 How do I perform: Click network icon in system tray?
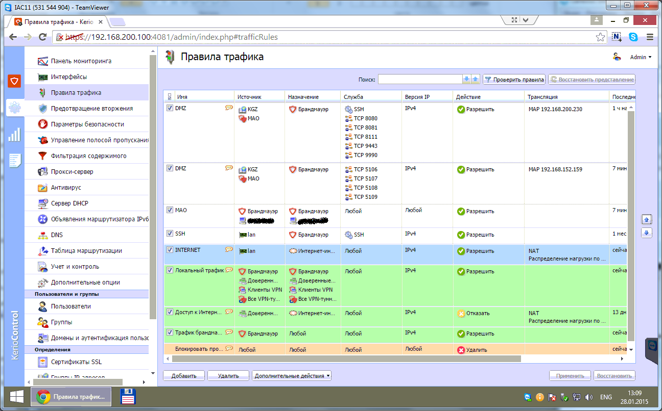[576, 397]
